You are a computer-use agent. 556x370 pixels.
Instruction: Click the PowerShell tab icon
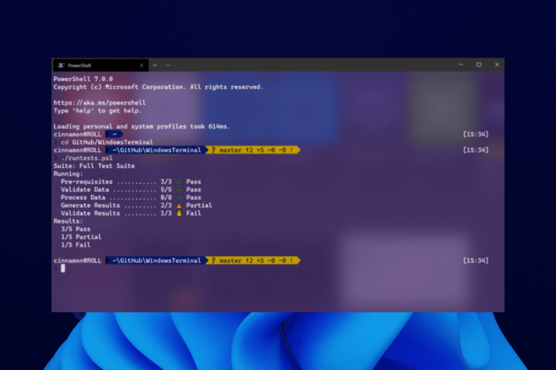[61, 65]
